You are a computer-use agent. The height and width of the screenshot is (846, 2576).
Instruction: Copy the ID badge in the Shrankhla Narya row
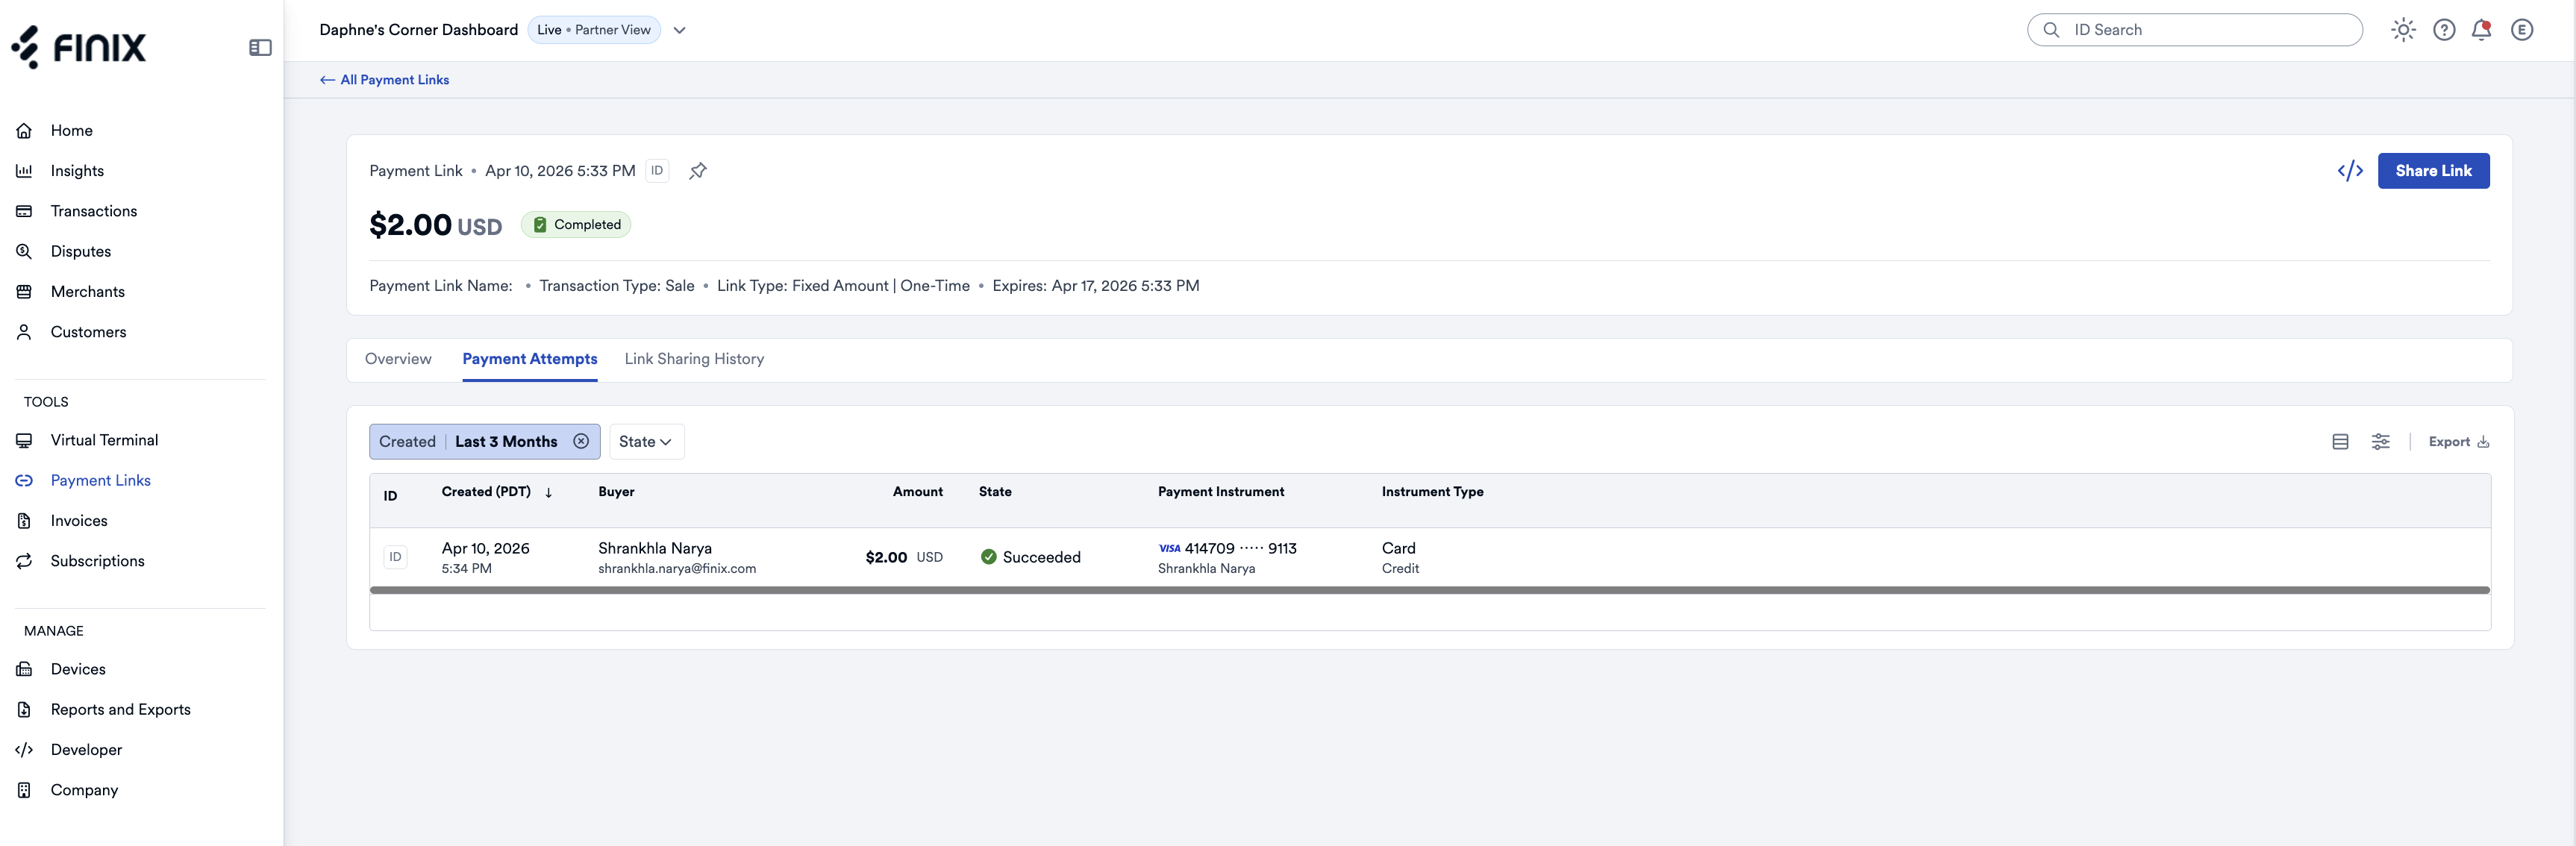tap(396, 557)
